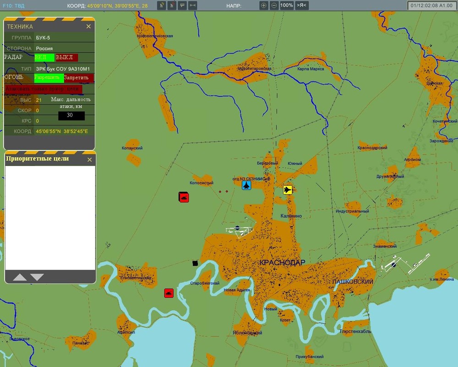This screenshot has height=367, width=458.
Task: Click the red radar dish toolbar icon
Action: (172, 5)
